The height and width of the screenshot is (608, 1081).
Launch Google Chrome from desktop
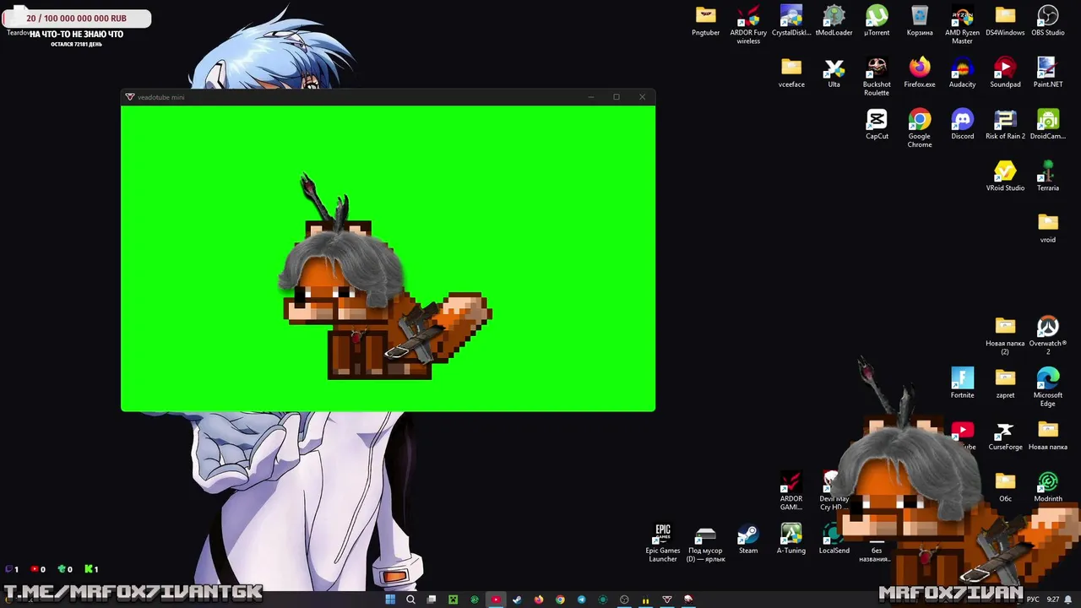coord(920,128)
